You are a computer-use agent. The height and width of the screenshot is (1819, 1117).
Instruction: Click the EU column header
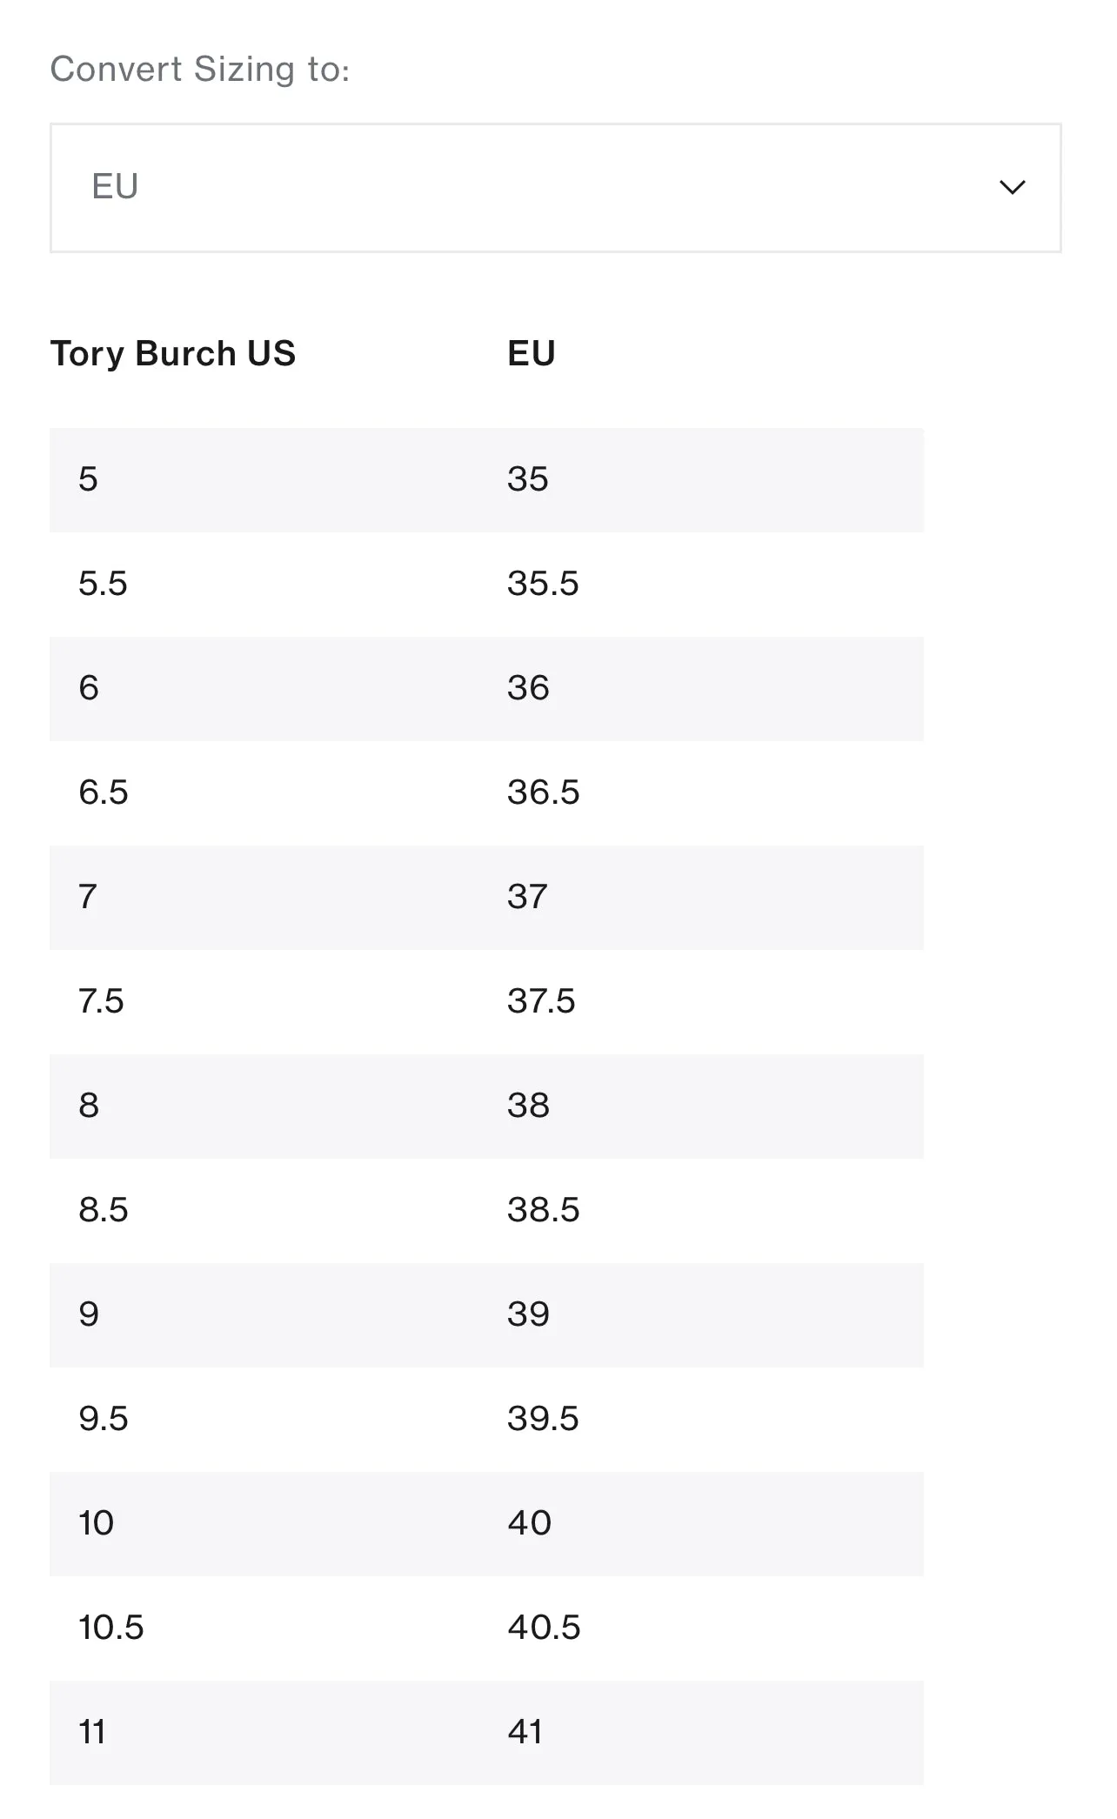pyautogui.click(x=532, y=353)
